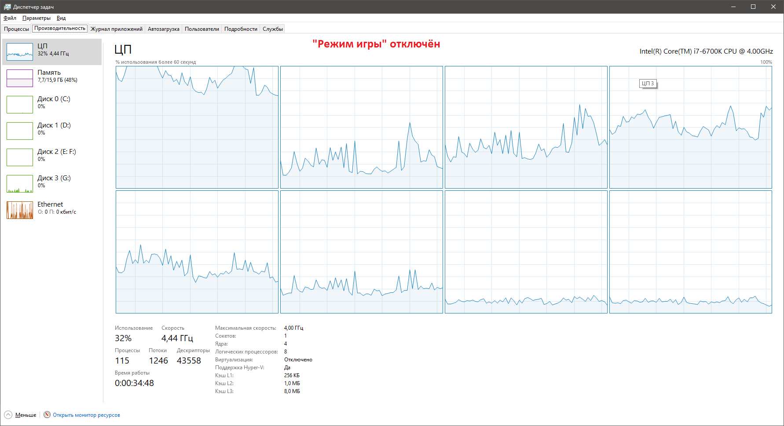The height and width of the screenshot is (426, 784).
Task: Click the Intel(R) Core(TM) i7-6700K processor name
Action: (x=706, y=51)
